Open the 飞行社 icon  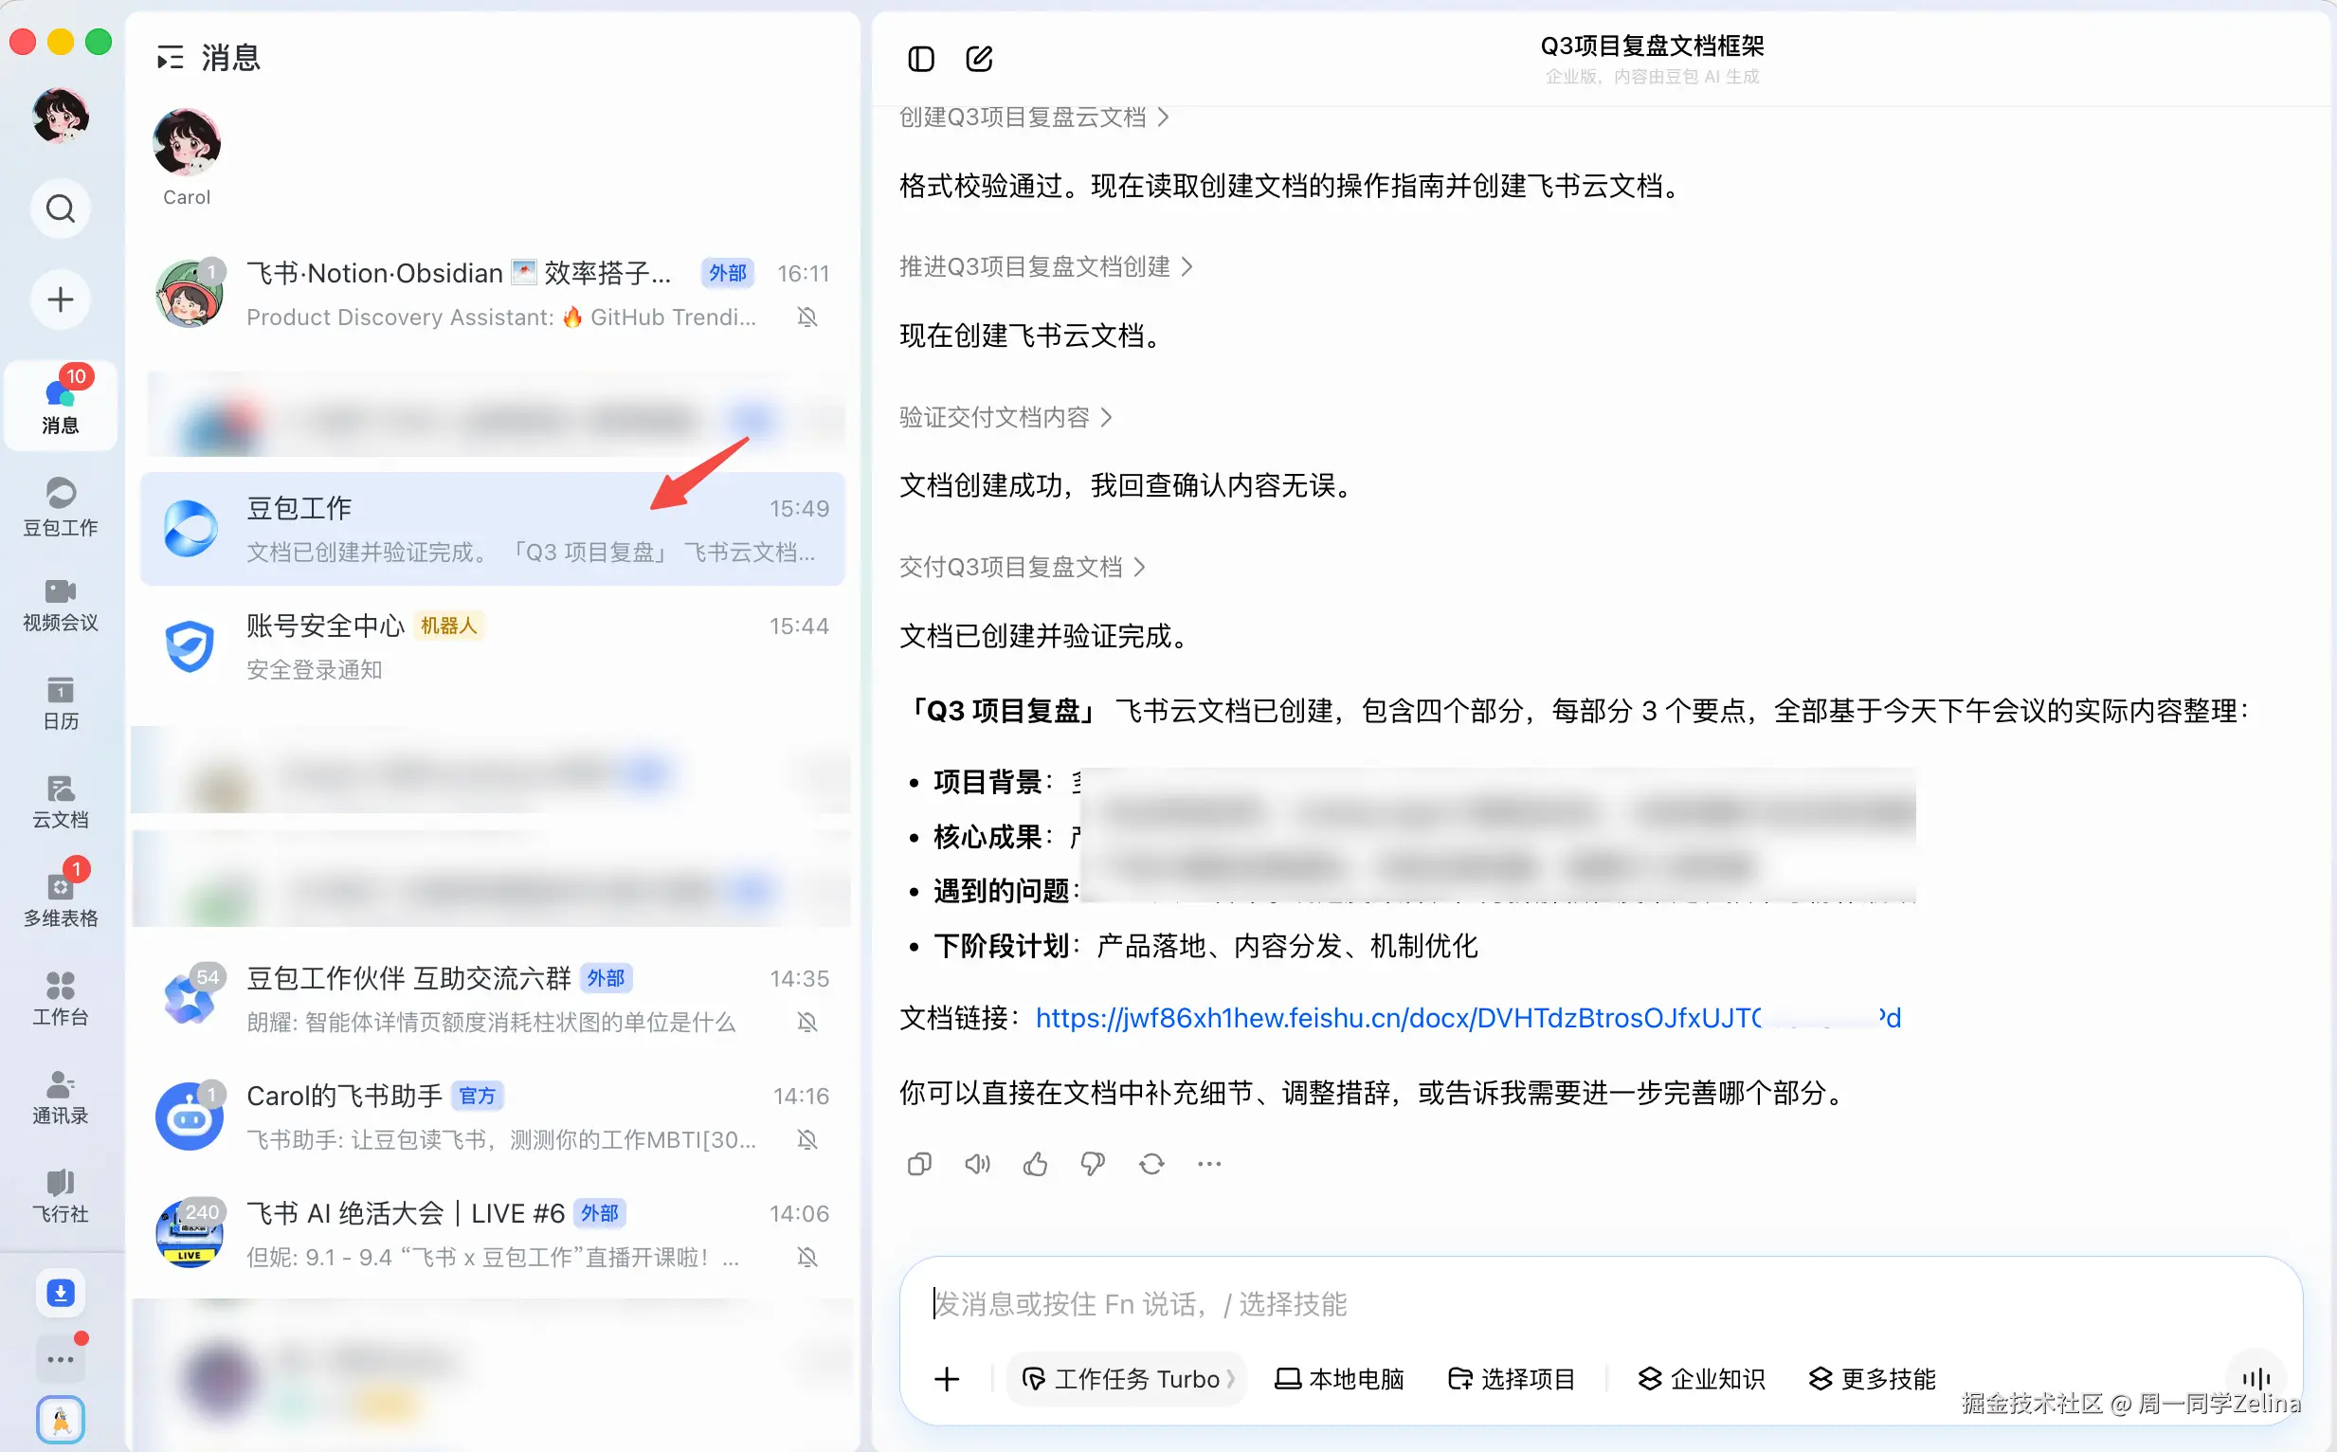click(61, 1195)
